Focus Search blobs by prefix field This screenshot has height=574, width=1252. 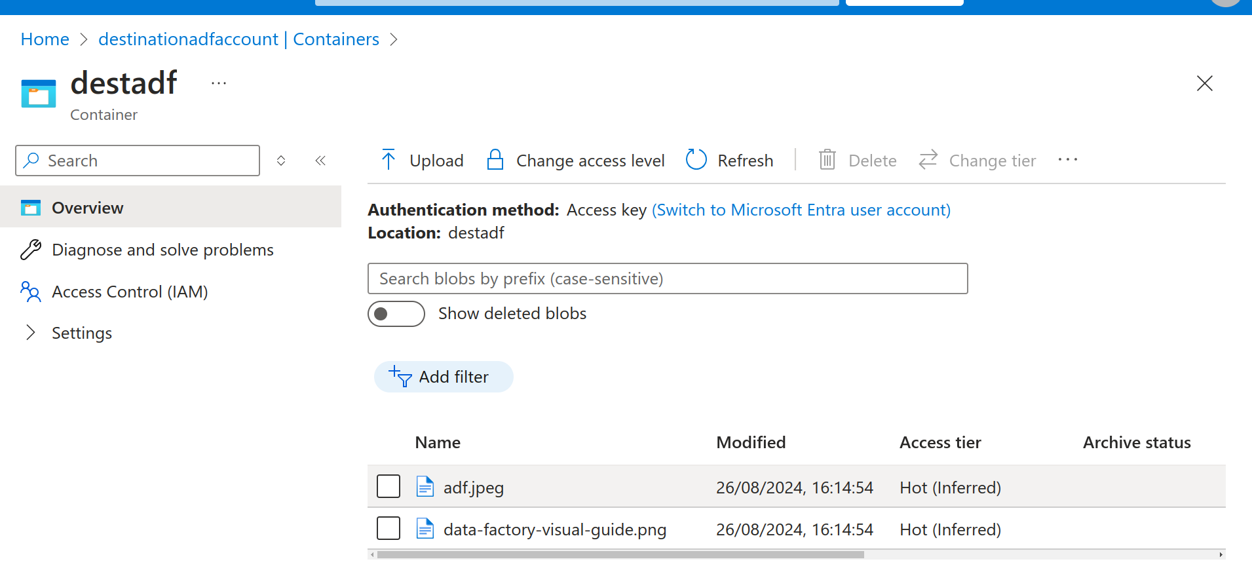coord(668,278)
